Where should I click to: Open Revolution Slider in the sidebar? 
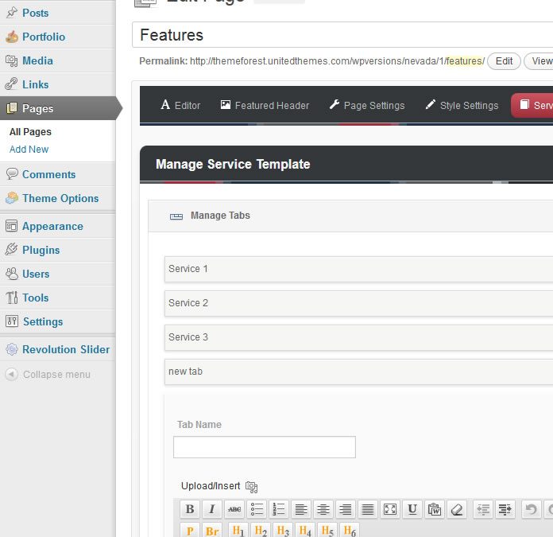click(x=66, y=349)
